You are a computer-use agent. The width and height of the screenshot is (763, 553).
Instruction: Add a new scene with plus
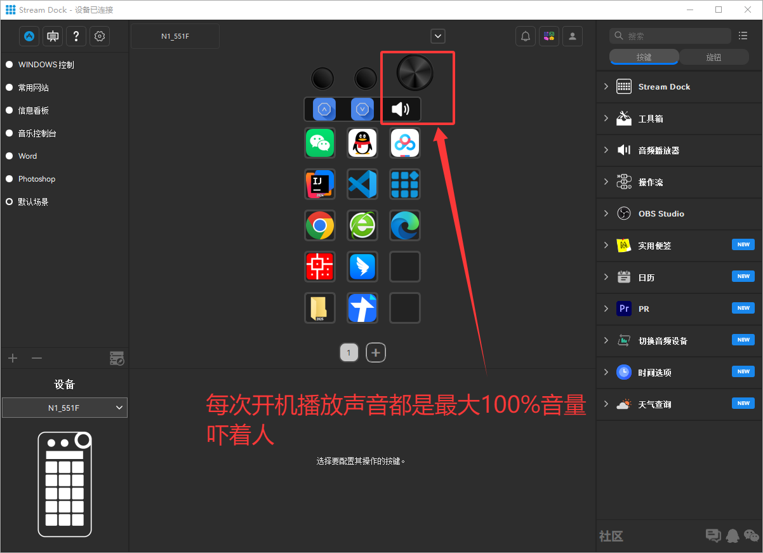coord(13,358)
